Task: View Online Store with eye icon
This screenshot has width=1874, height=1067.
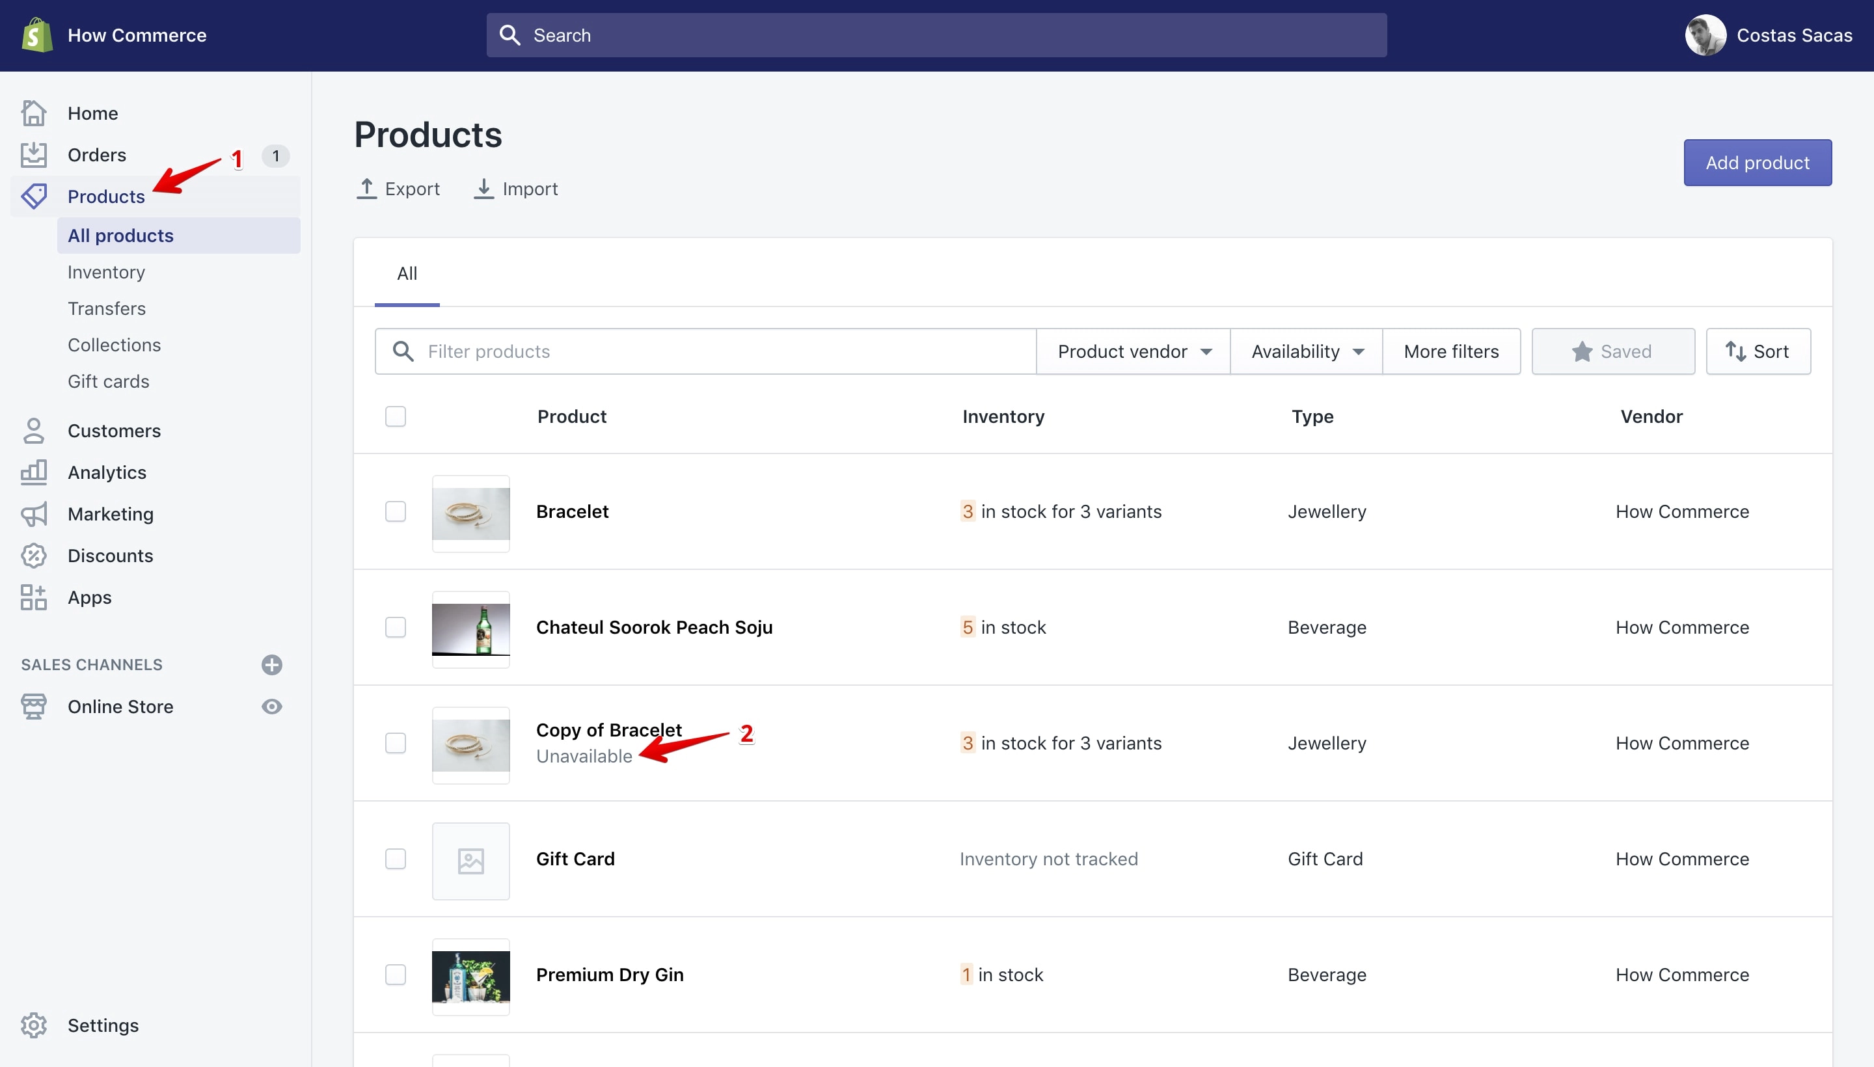Action: (272, 707)
